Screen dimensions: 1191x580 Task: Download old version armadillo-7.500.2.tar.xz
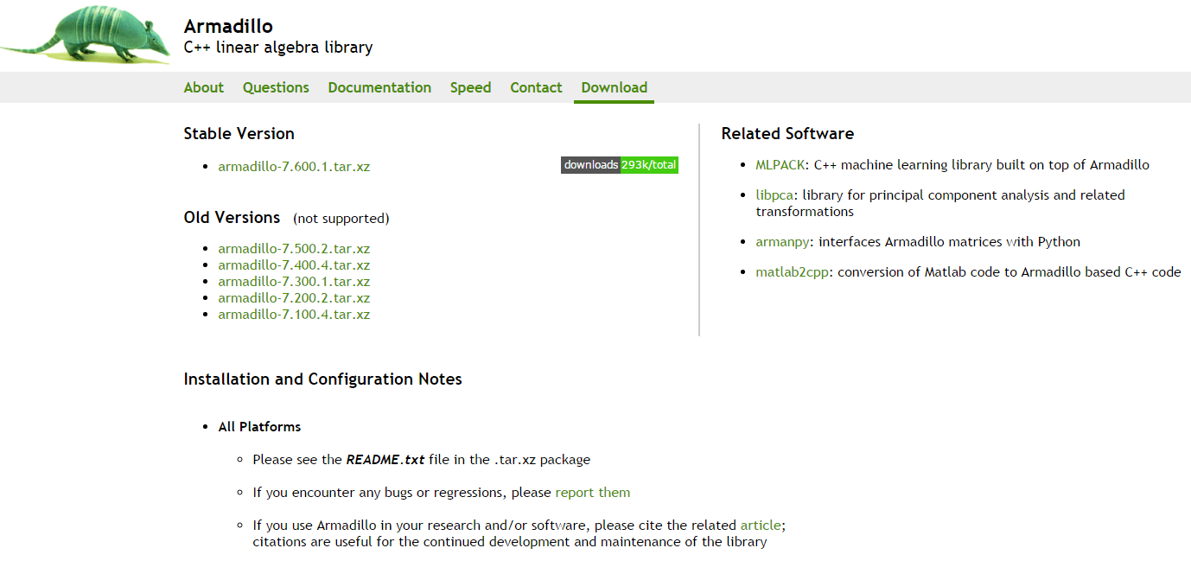pyautogui.click(x=294, y=249)
